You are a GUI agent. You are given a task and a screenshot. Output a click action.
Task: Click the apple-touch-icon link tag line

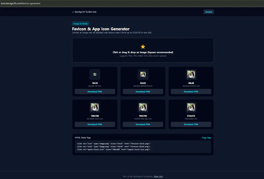114,149
